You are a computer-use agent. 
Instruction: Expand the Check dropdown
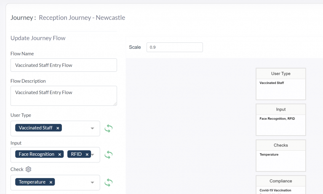[93, 183]
